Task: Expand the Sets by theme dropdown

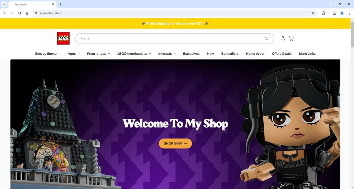Action: (x=48, y=54)
